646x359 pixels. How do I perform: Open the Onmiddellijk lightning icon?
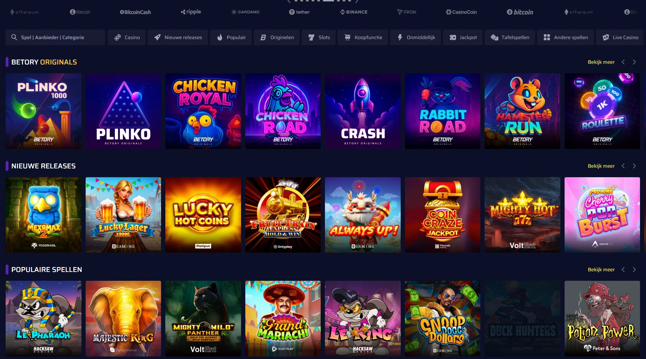coord(400,37)
